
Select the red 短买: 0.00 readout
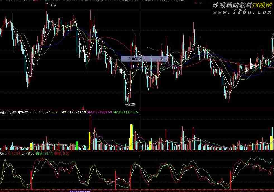click(62, 154)
